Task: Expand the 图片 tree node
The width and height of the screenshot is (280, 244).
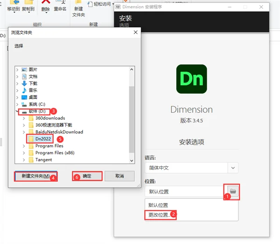Action: click(x=17, y=70)
